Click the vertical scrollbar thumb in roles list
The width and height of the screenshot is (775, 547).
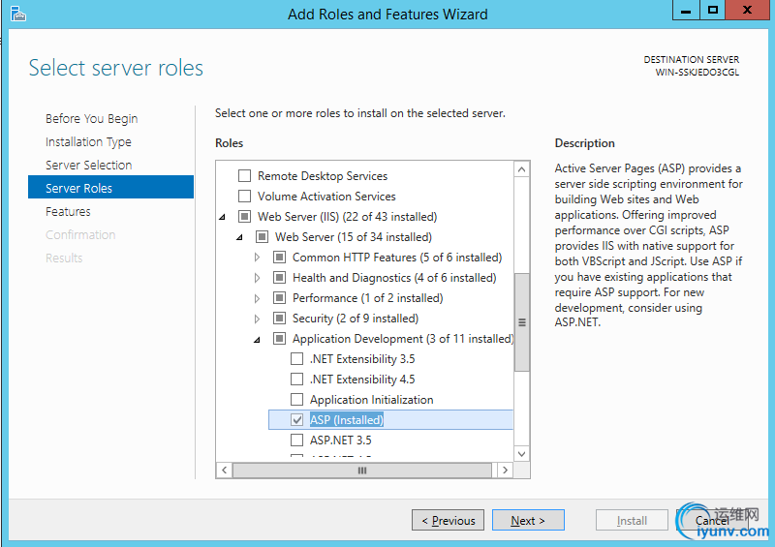pyautogui.click(x=522, y=322)
